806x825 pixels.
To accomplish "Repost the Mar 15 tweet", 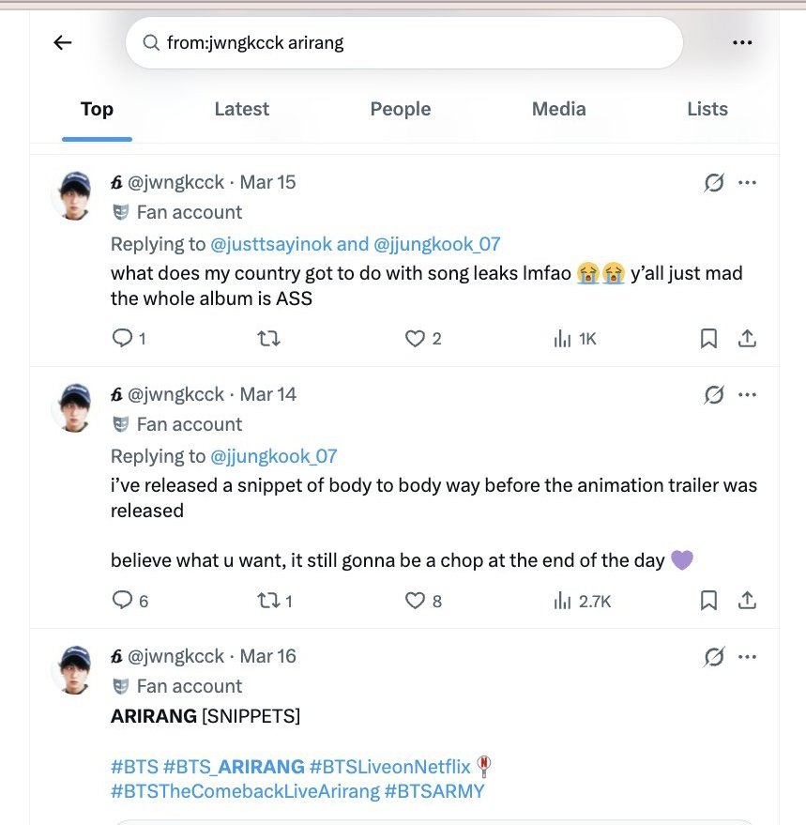I will [x=268, y=338].
